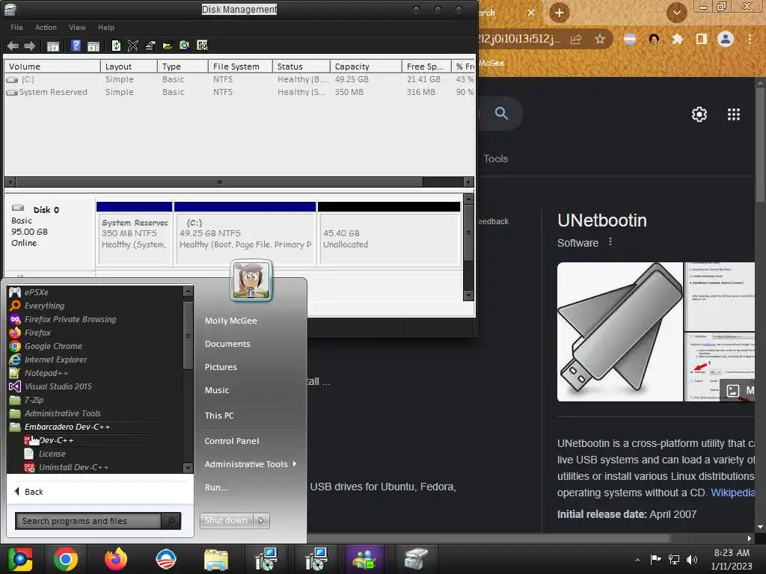The width and height of the screenshot is (766, 574).
Task: Click Firefox icon on the taskbar
Action: (x=116, y=559)
